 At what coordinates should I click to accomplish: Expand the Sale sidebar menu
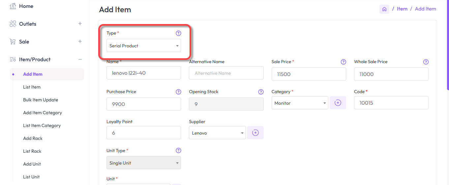[80, 41]
